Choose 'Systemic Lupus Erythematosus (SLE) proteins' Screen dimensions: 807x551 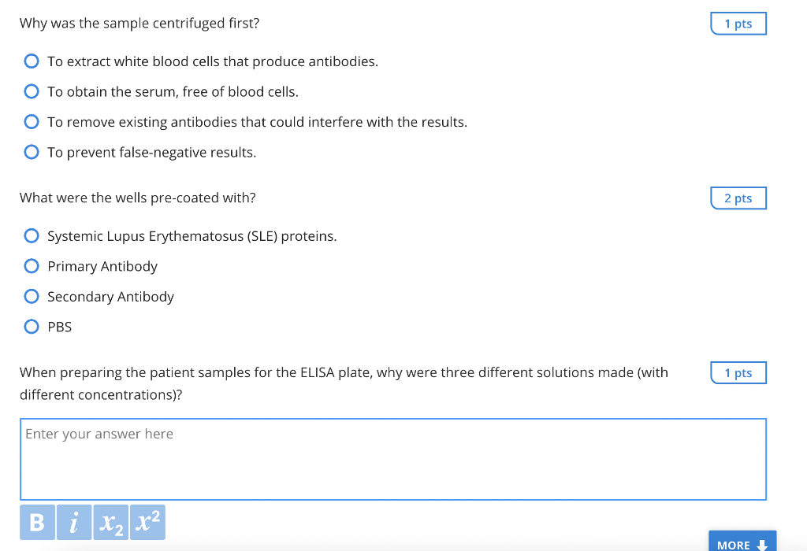31,235
